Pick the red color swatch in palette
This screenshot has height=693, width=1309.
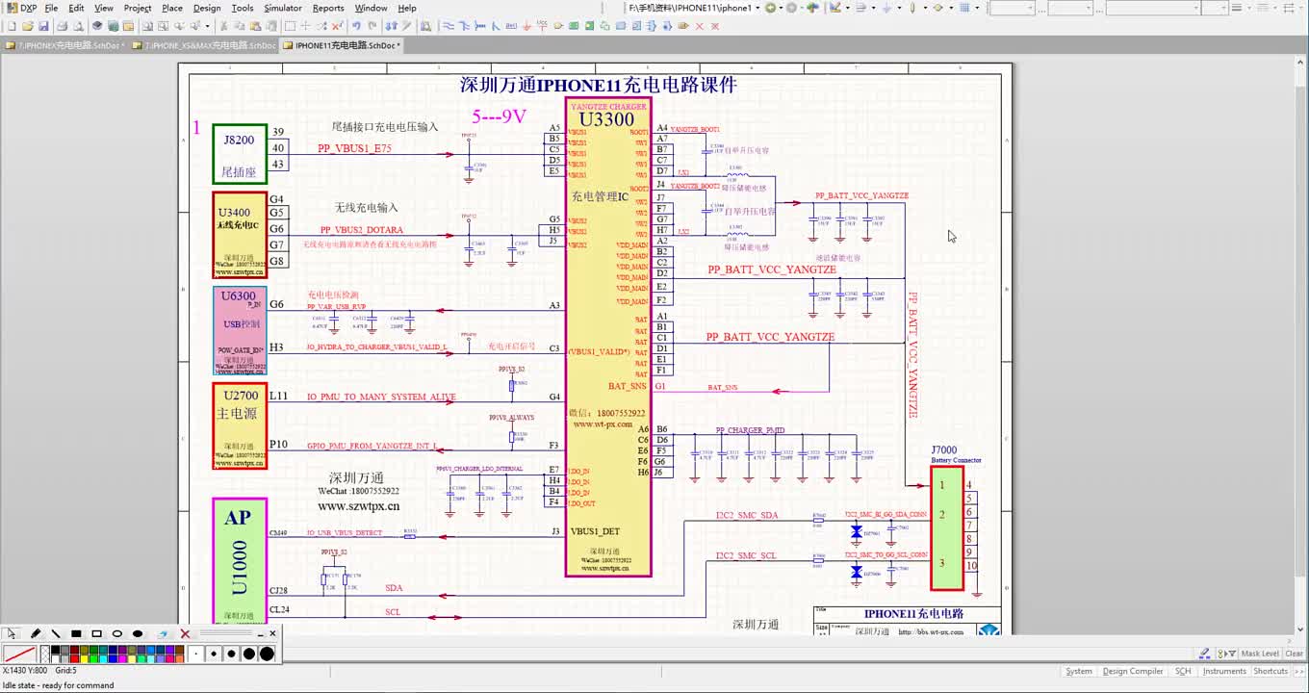[x=75, y=659]
